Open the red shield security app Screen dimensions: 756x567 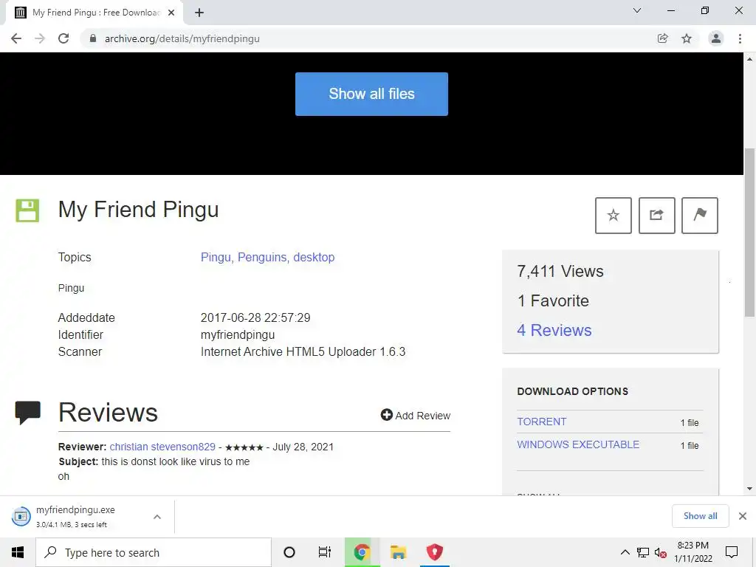pyautogui.click(x=434, y=552)
